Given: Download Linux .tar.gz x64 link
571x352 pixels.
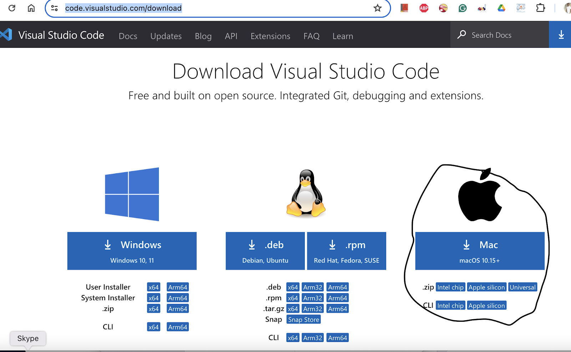Looking at the screenshot, I should point(293,309).
